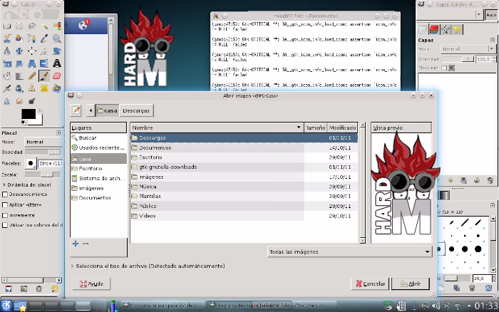Select the Scale tool
This screenshot has width=499, height=312.
click(x=6, y=63)
